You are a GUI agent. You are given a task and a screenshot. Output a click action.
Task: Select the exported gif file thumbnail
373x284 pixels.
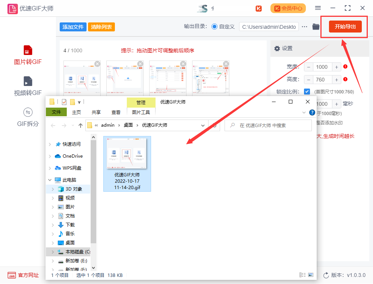pyautogui.click(x=127, y=164)
